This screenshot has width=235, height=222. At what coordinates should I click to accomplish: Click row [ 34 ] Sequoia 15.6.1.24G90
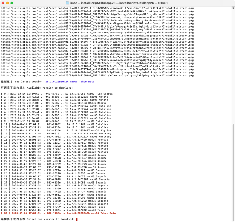click(54, 198)
